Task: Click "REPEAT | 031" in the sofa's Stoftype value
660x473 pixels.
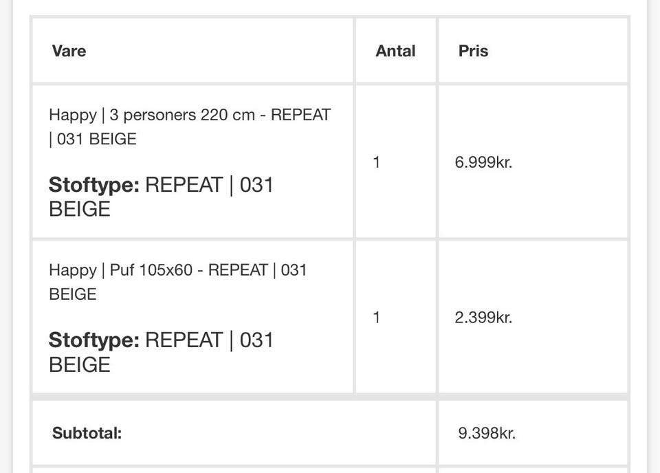Action: [209, 185]
